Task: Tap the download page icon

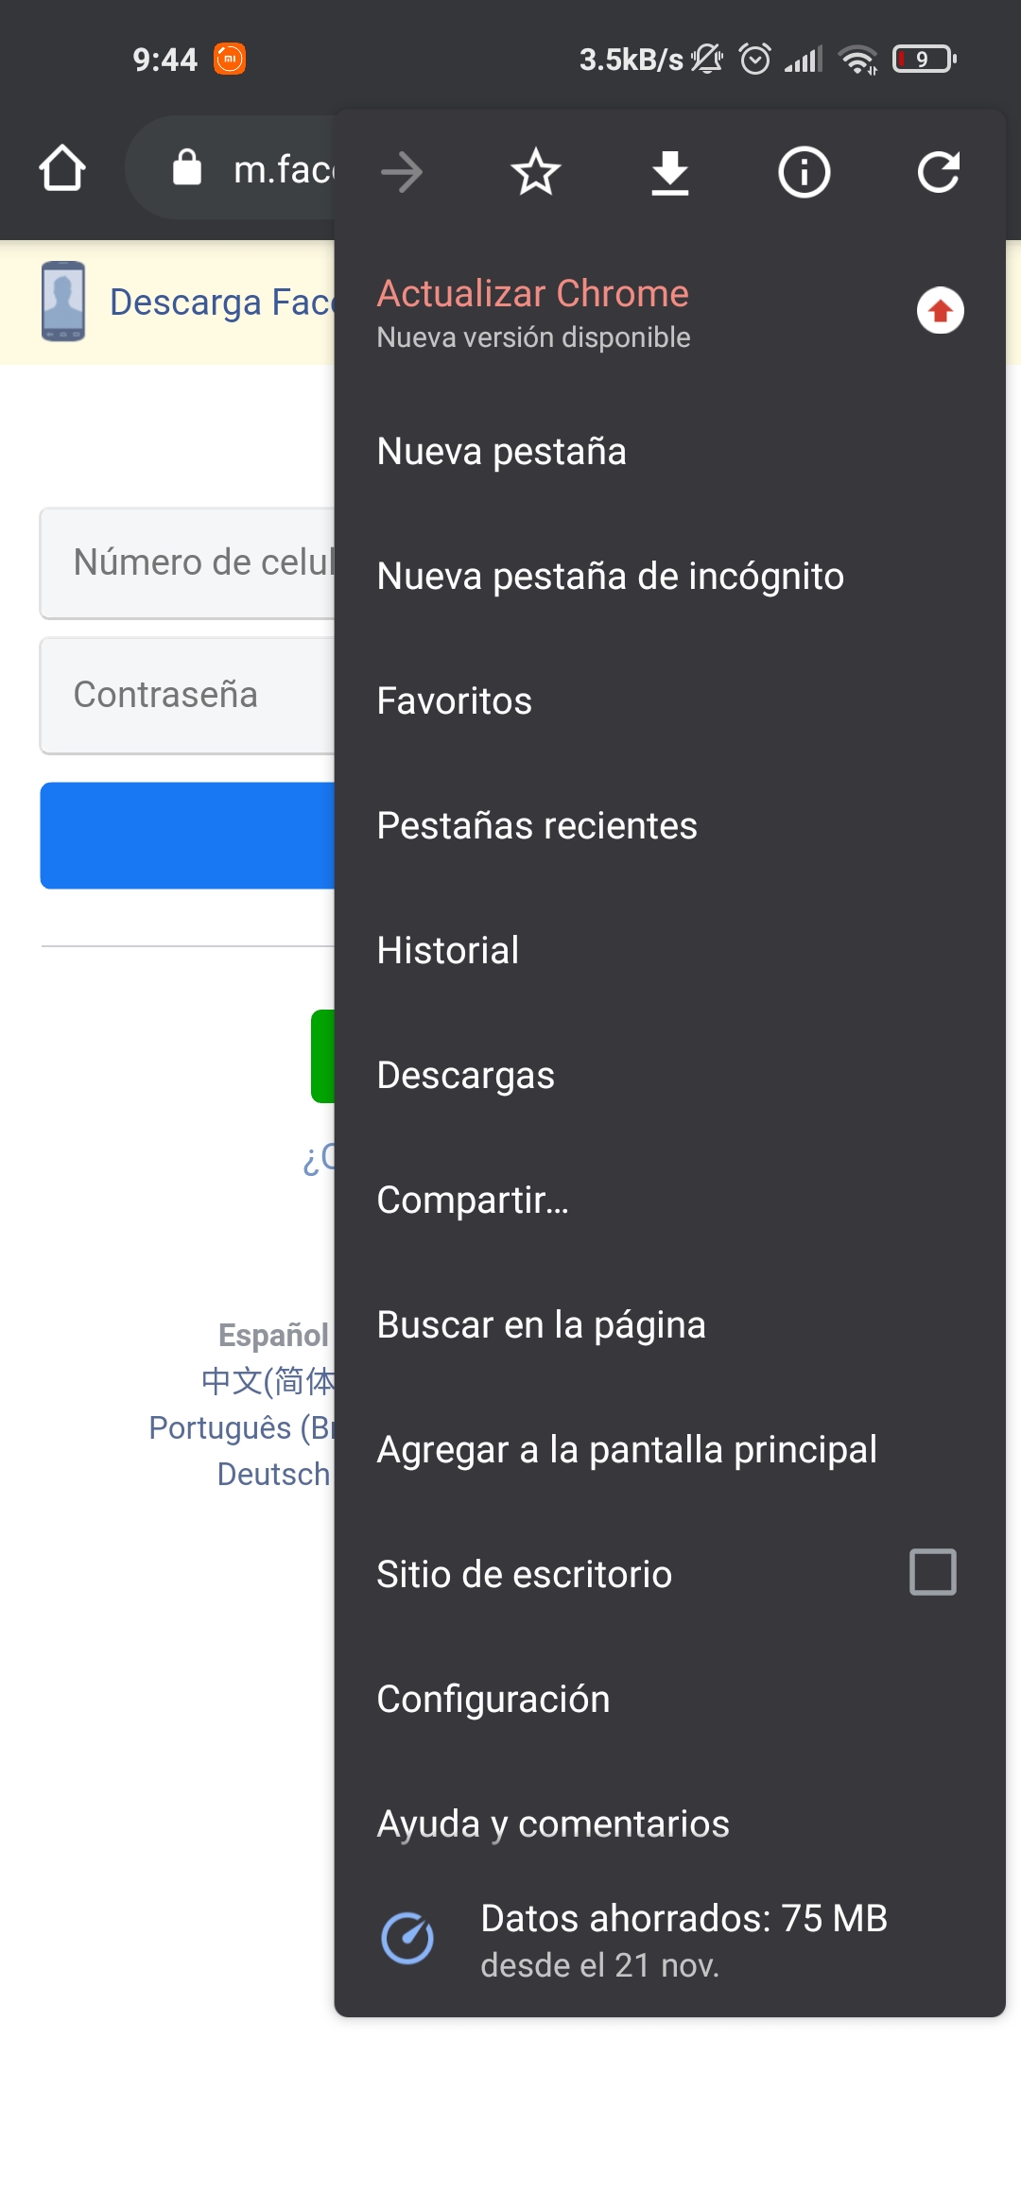Action: 670,172
